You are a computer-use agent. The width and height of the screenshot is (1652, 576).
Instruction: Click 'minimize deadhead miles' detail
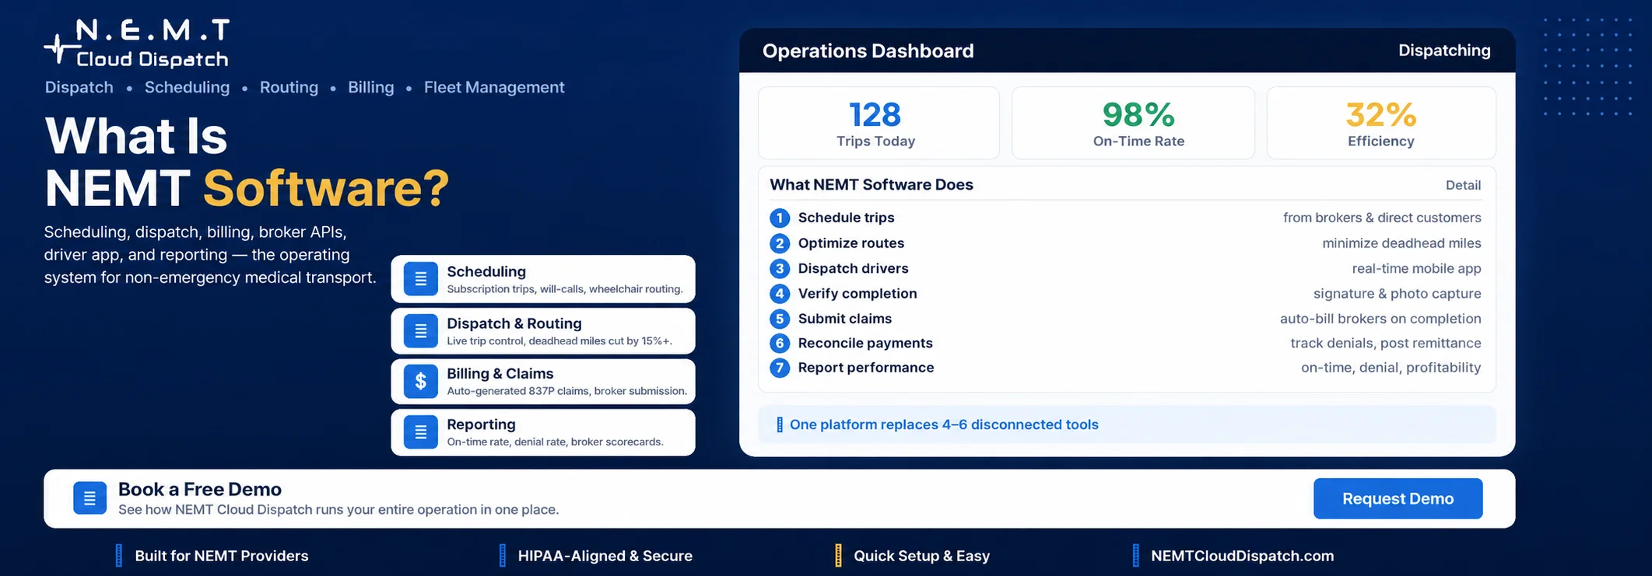click(x=1401, y=243)
